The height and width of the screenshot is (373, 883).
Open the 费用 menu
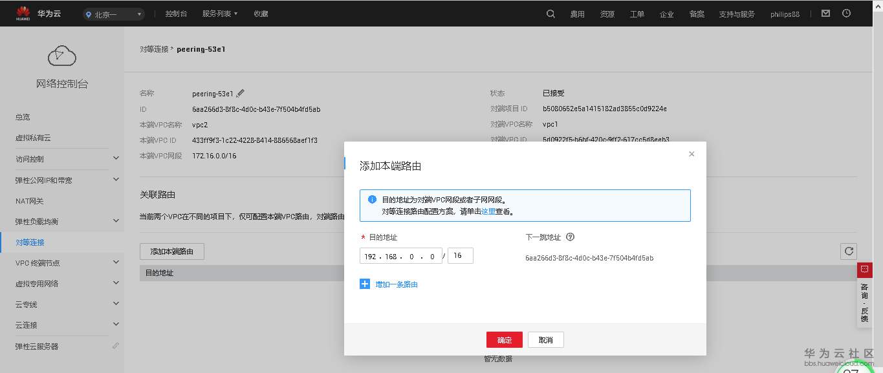tap(577, 14)
